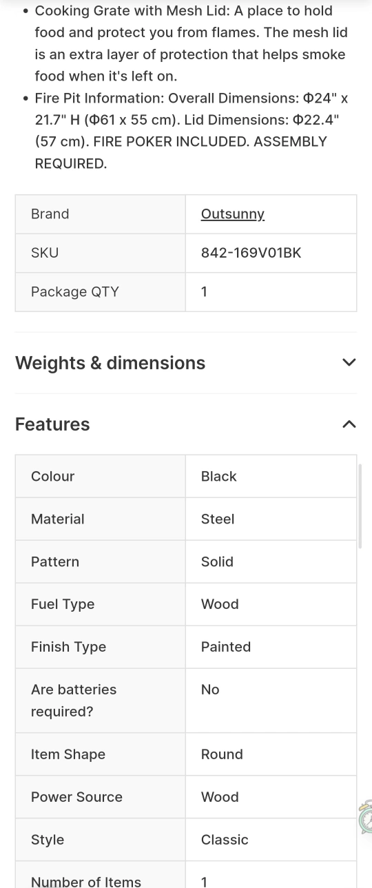This screenshot has height=888, width=372.
Task: Open the floating alarm clock widget
Action: point(365,818)
